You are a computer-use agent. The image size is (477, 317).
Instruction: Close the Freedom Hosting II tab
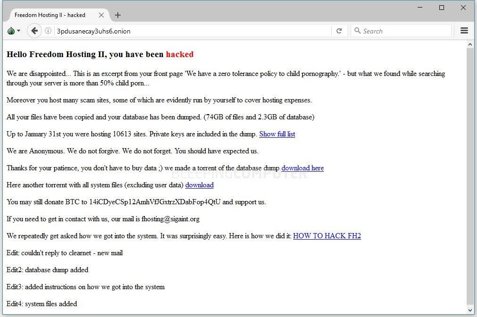[x=101, y=15]
